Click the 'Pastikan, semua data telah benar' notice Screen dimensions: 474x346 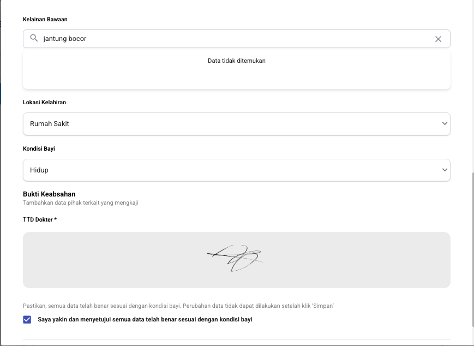178,306
